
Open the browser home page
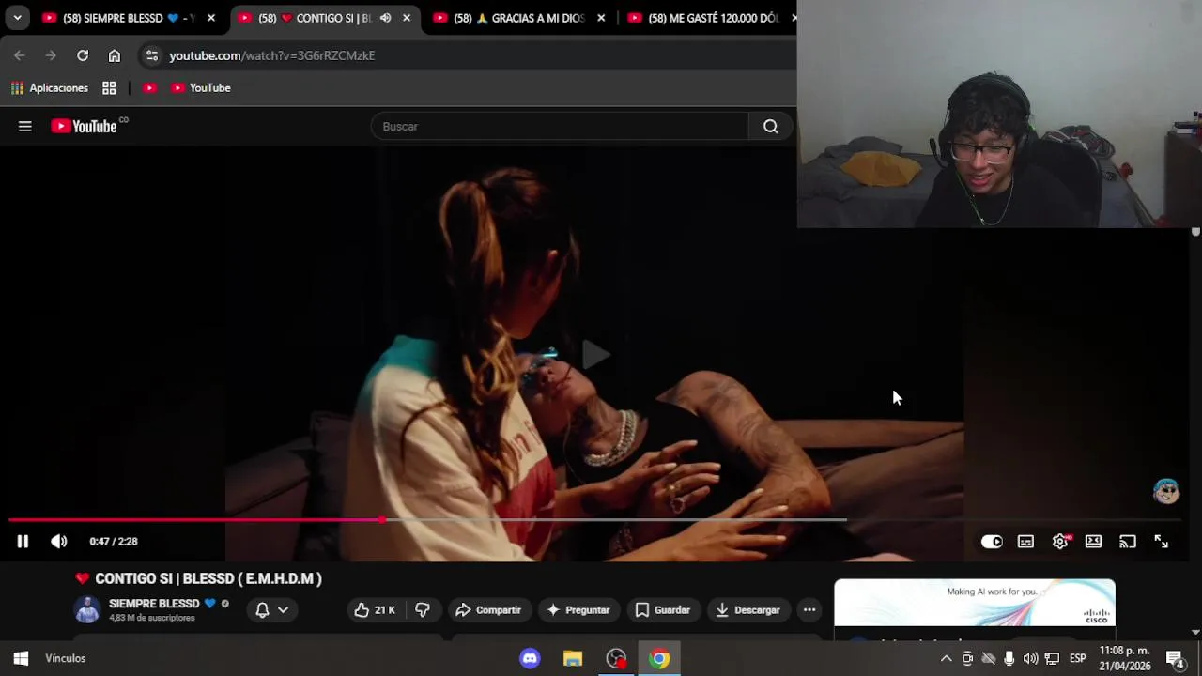[x=115, y=55]
